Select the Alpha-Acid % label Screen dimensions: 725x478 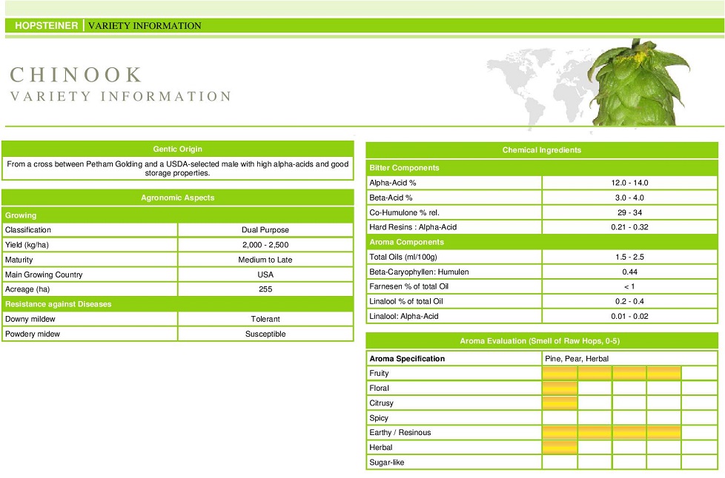pyautogui.click(x=393, y=183)
